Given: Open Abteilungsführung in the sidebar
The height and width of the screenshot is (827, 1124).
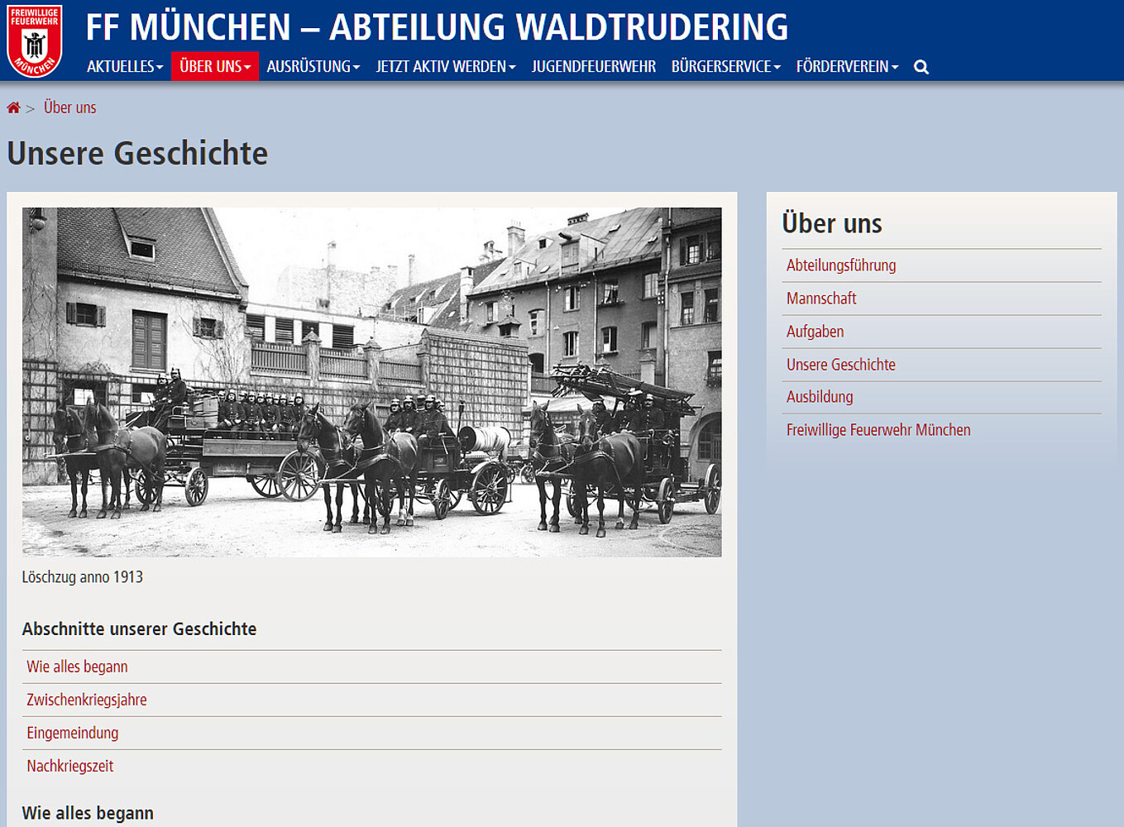Looking at the screenshot, I should 840,265.
